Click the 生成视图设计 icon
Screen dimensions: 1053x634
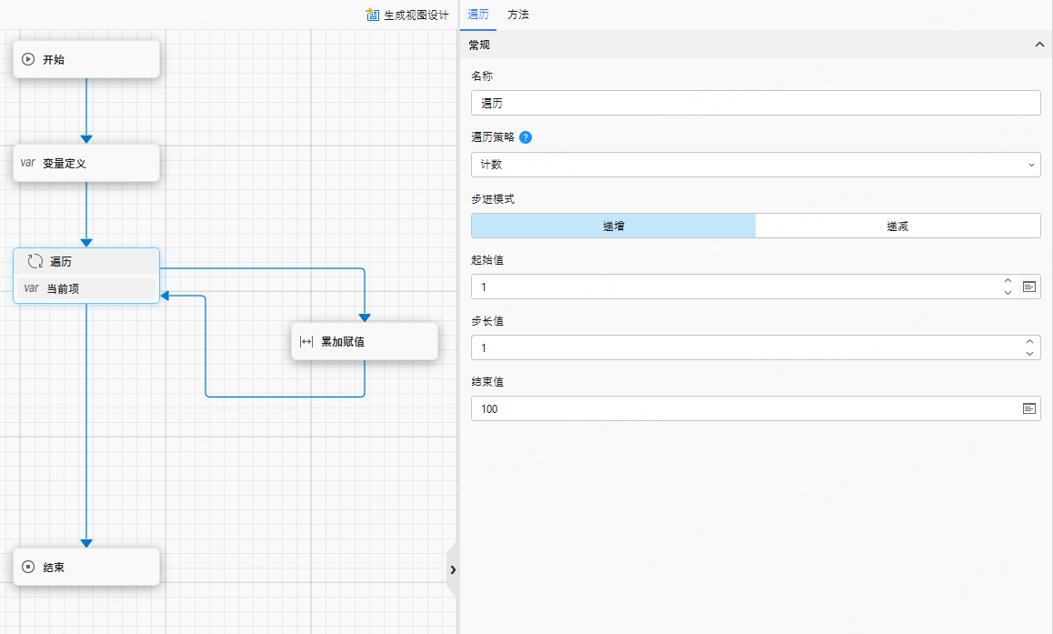click(372, 15)
